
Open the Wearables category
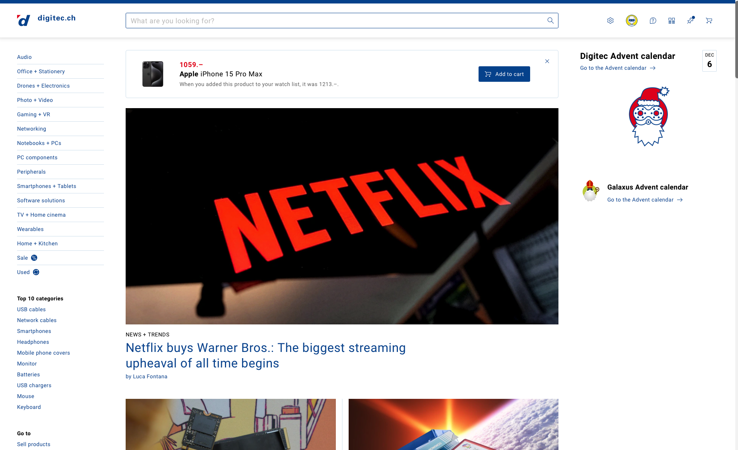point(30,229)
